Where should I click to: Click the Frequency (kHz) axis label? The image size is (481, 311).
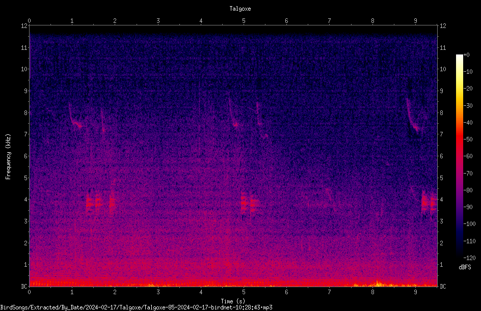pyautogui.click(x=8, y=157)
